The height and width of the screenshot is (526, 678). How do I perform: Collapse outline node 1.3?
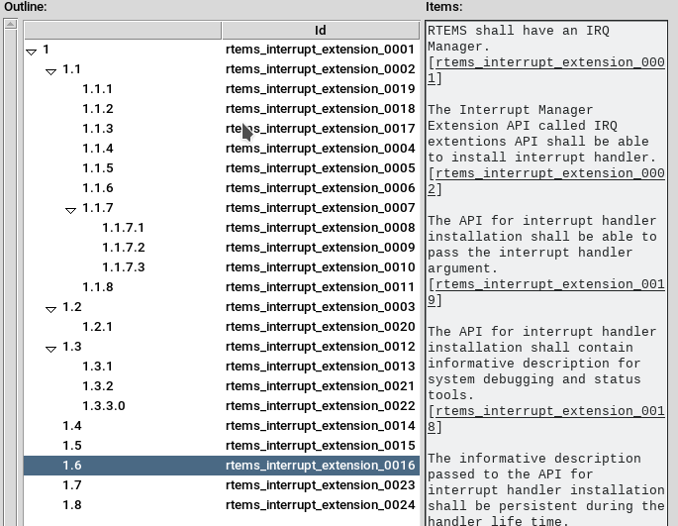[51, 349]
